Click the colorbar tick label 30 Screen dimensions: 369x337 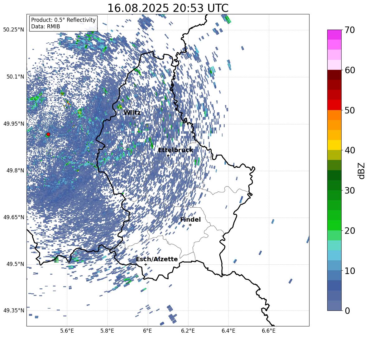(x=350, y=190)
